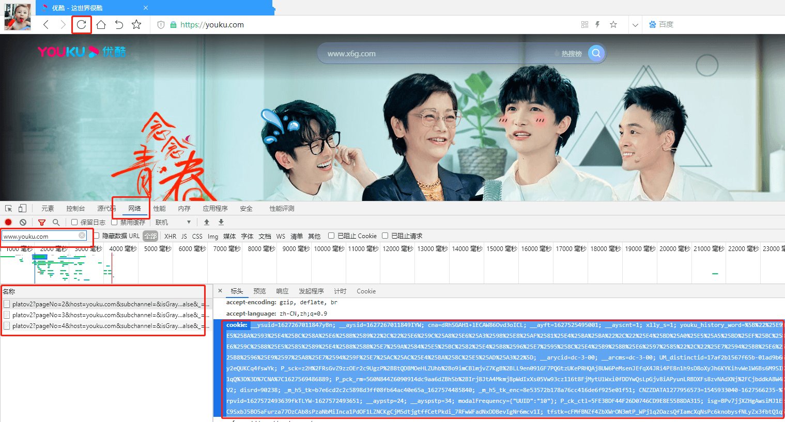The width and height of the screenshot is (785, 422).
Task: Switch to the 控制台 DevTools tab
Action: (75, 209)
